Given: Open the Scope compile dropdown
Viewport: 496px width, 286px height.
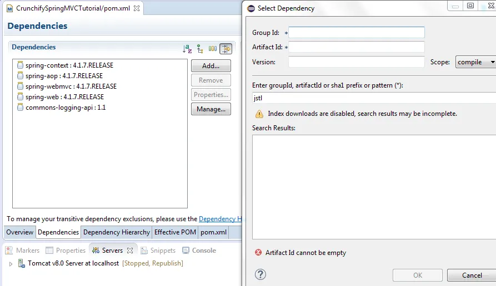Looking at the screenshot, I should (476, 62).
